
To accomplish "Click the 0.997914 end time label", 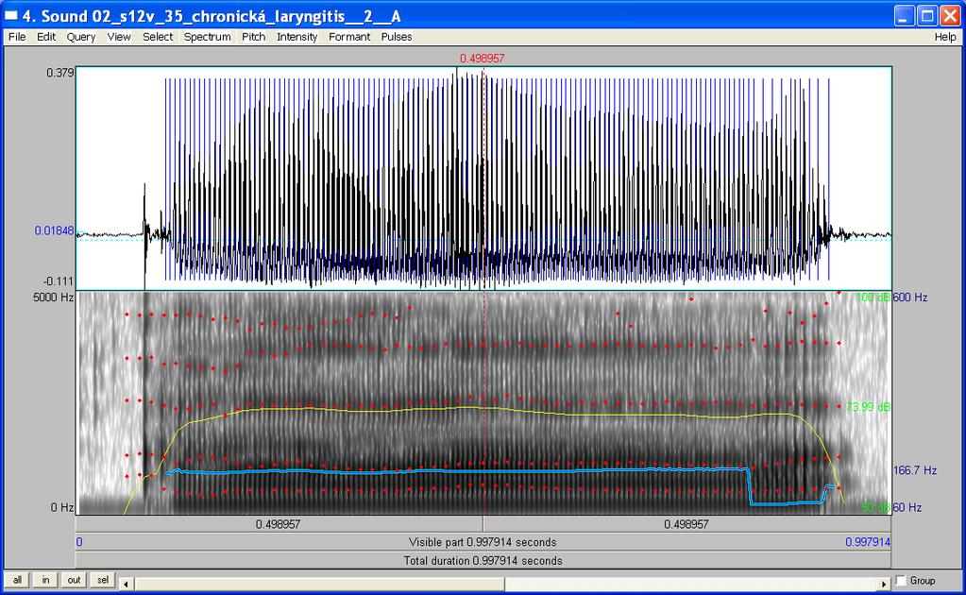I will tap(868, 542).
